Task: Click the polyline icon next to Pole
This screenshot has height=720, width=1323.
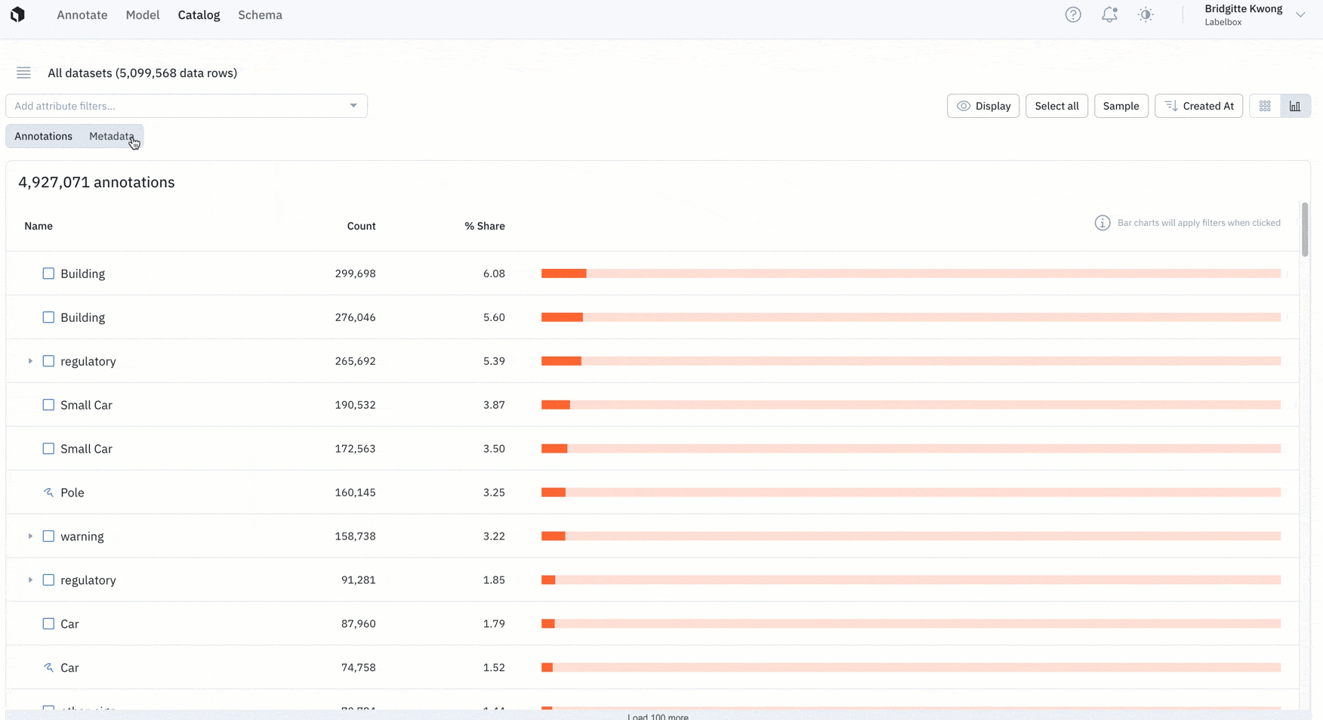Action: [48, 493]
